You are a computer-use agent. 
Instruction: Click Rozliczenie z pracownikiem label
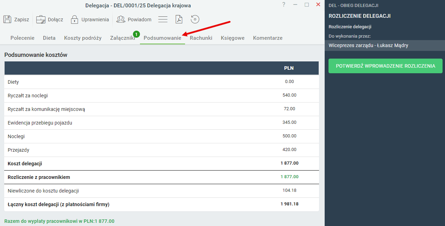tap(39, 177)
